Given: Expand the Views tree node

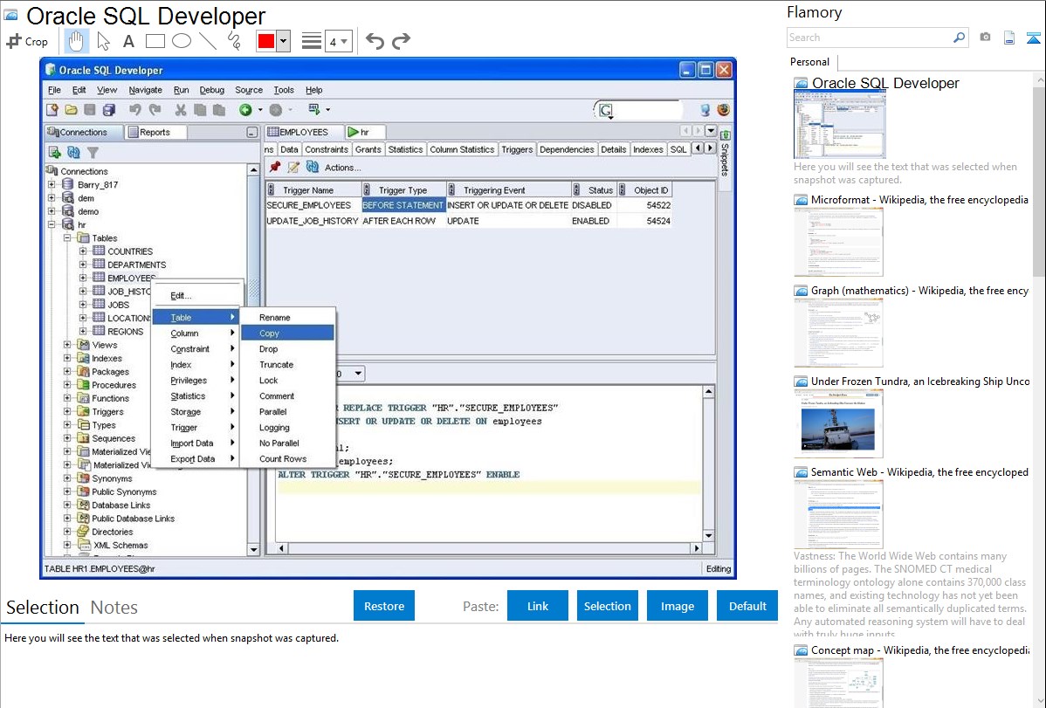Looking at the screenshot, I should (67, 344).
